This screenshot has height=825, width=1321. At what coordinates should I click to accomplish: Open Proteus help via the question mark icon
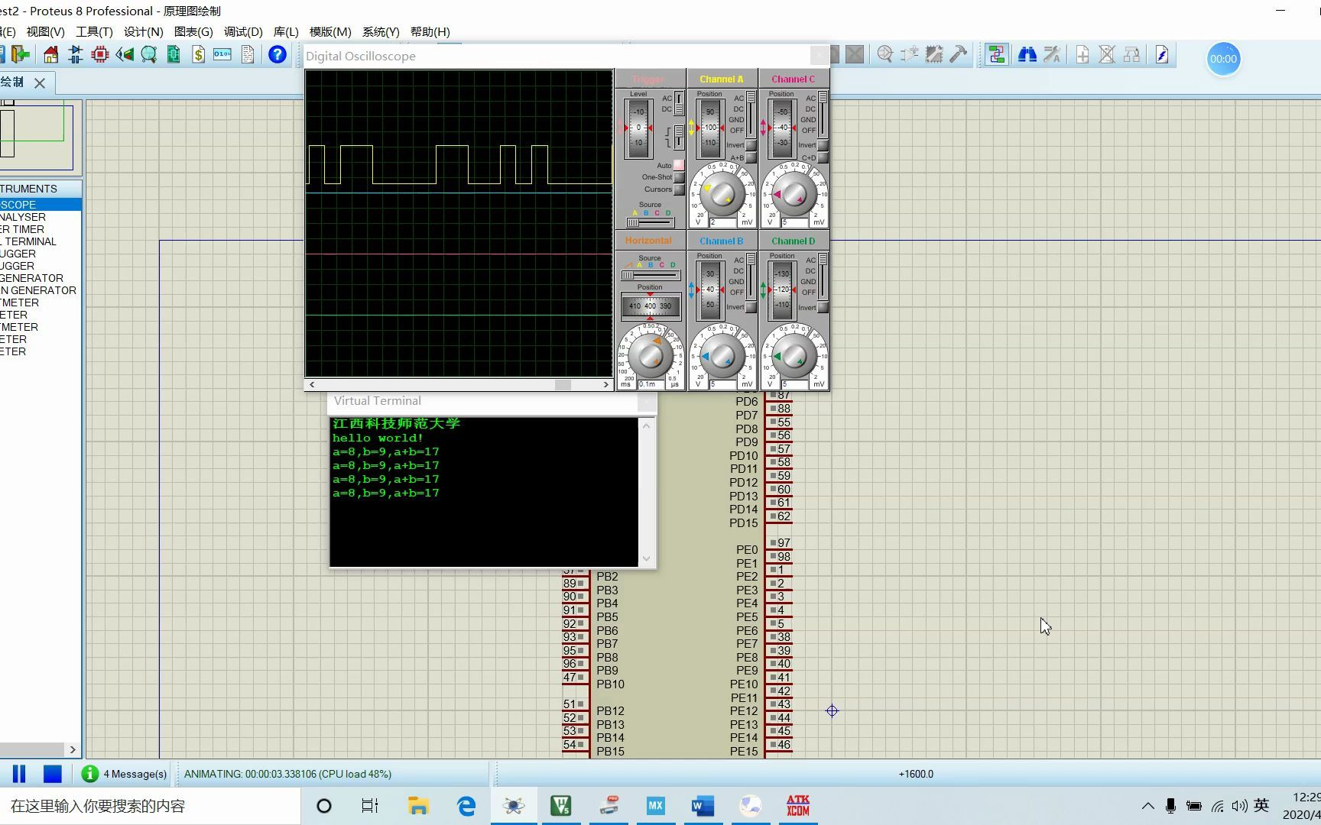point(278,54)
